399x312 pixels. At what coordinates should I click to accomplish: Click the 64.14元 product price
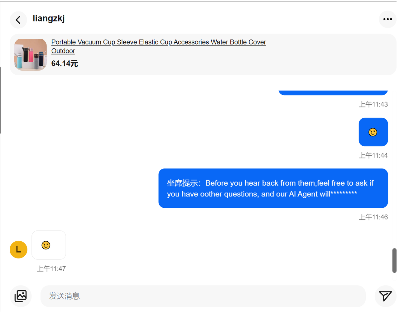[x=65, y=64]
